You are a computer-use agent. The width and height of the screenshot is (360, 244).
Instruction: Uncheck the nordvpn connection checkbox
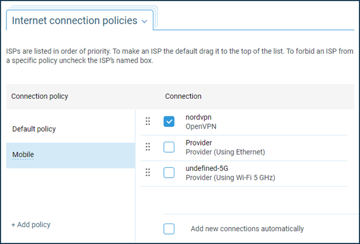[169, 122]
